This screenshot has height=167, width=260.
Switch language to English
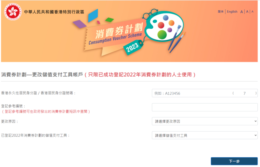pos(232,12)
